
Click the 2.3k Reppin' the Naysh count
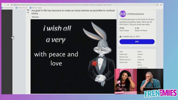pyautogui.click(x=141, y=29)
